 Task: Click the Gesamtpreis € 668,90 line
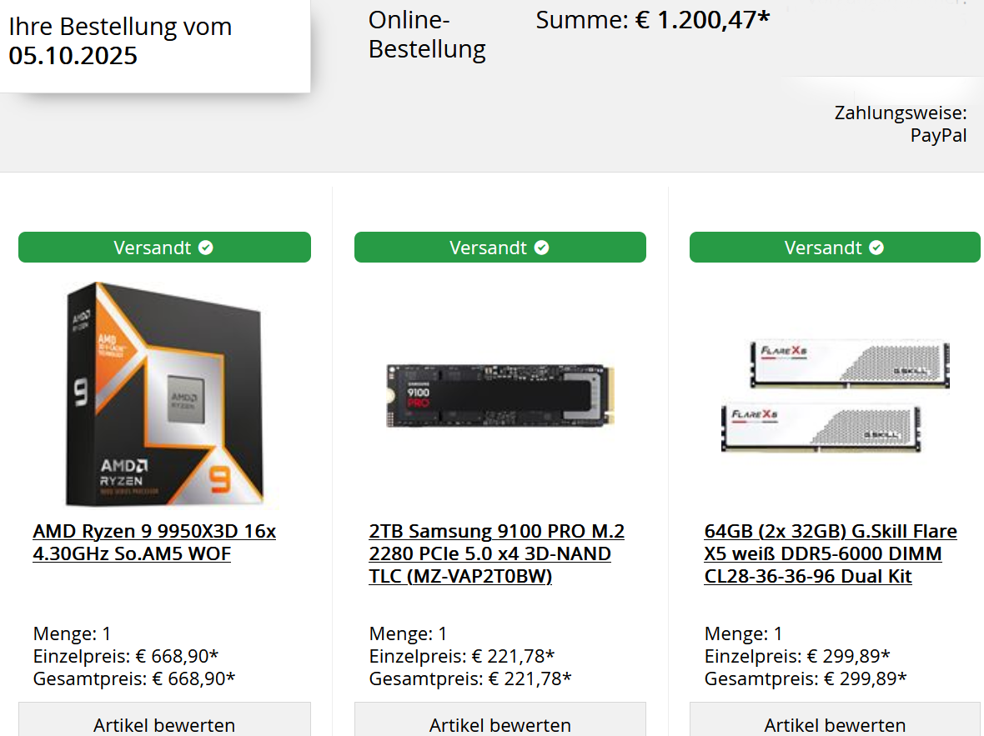(x=134, y=678)
